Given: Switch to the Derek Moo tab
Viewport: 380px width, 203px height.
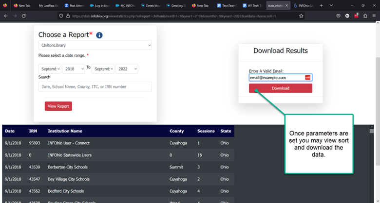Looking at the screenshot, I should coord(151,5).
